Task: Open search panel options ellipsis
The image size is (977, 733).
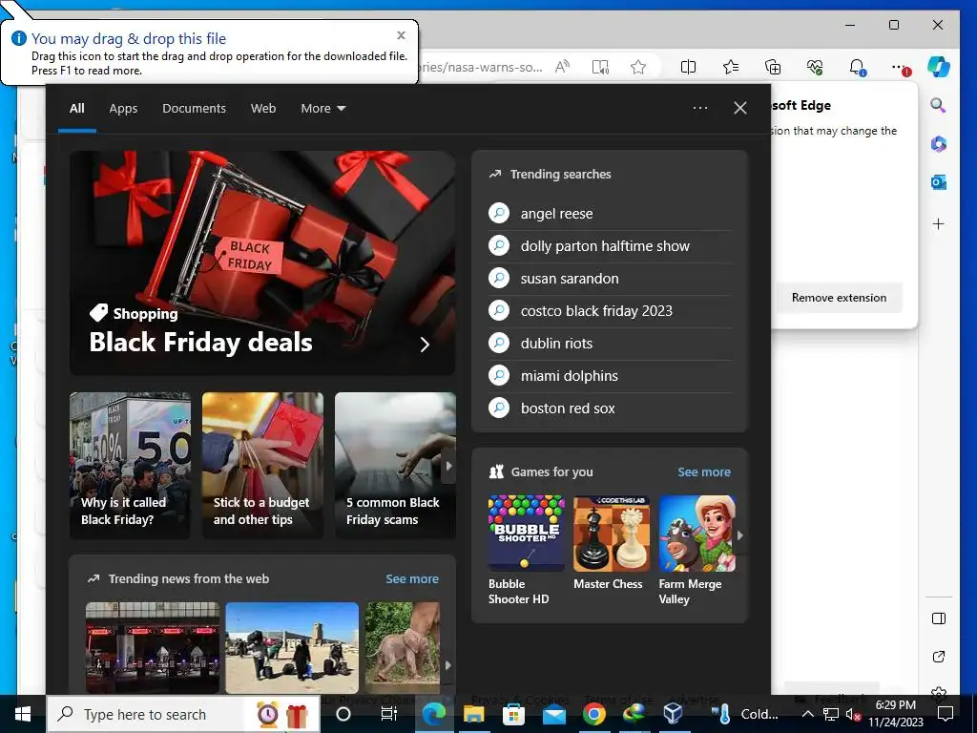Action: tap(699, 108)
